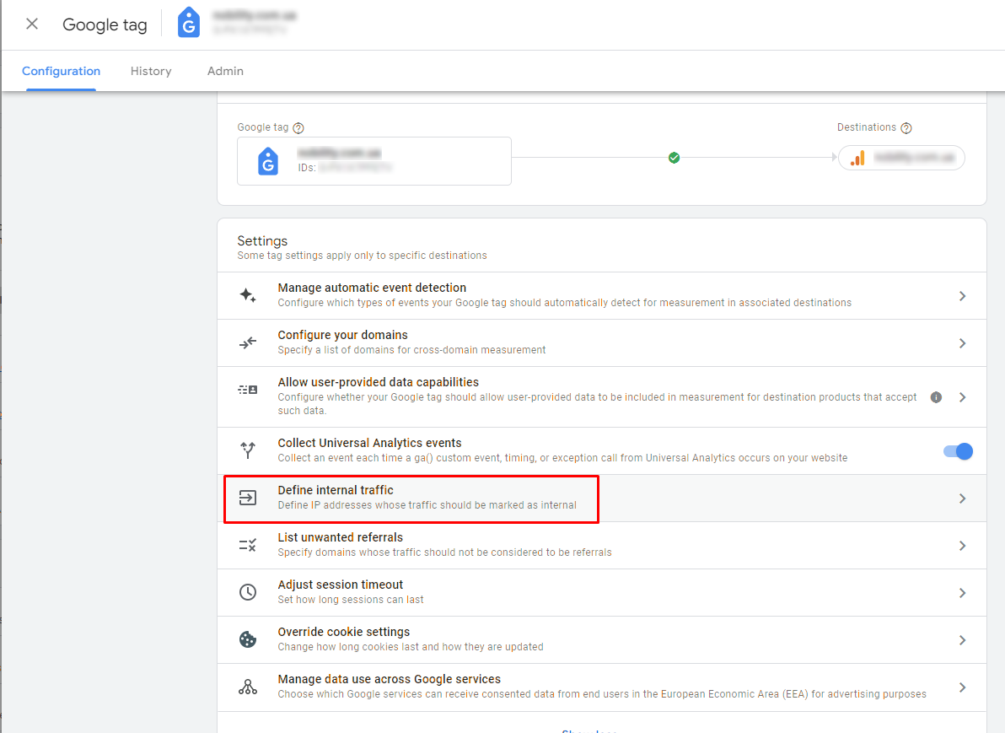The image size is (1005, 733).
Task: Click the Define internal traffic arrow-box icon
Action: coord(247,498)
